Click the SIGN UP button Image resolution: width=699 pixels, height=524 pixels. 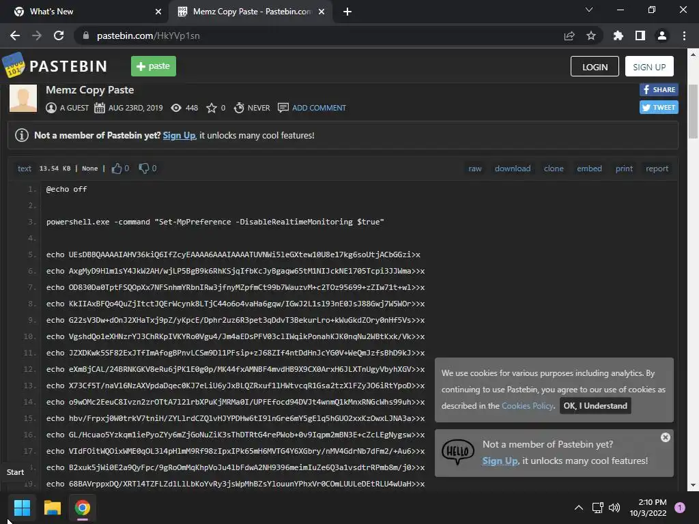coord(649,66)
